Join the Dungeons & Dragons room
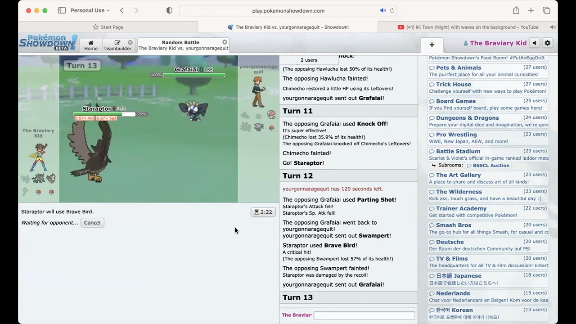This screenshot has height=324, width=576. tap(488, 121)
